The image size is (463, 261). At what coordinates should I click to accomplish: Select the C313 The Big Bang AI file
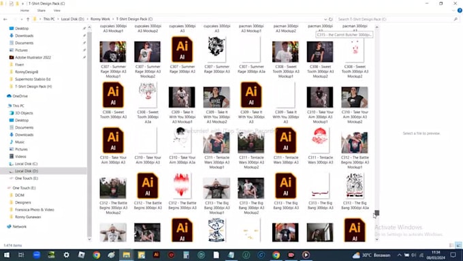click(285, 185)
